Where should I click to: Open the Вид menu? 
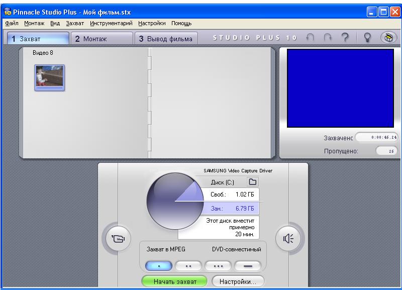click(55, 23)
